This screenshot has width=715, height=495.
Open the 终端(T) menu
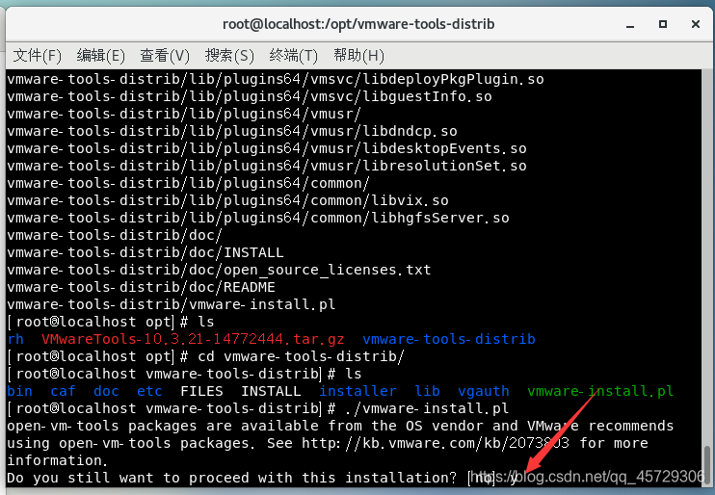click(293, 56)
